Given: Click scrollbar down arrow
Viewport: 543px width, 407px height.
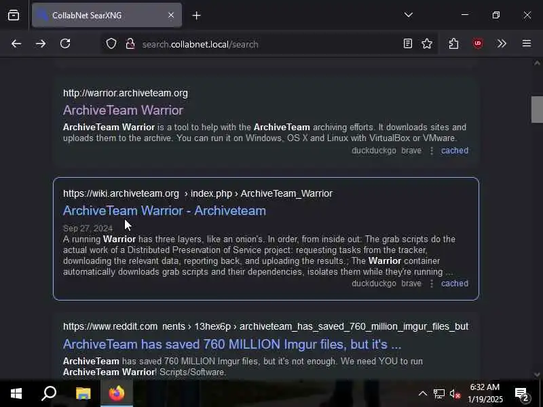Looking at the screenshot, I should [537, 374].
